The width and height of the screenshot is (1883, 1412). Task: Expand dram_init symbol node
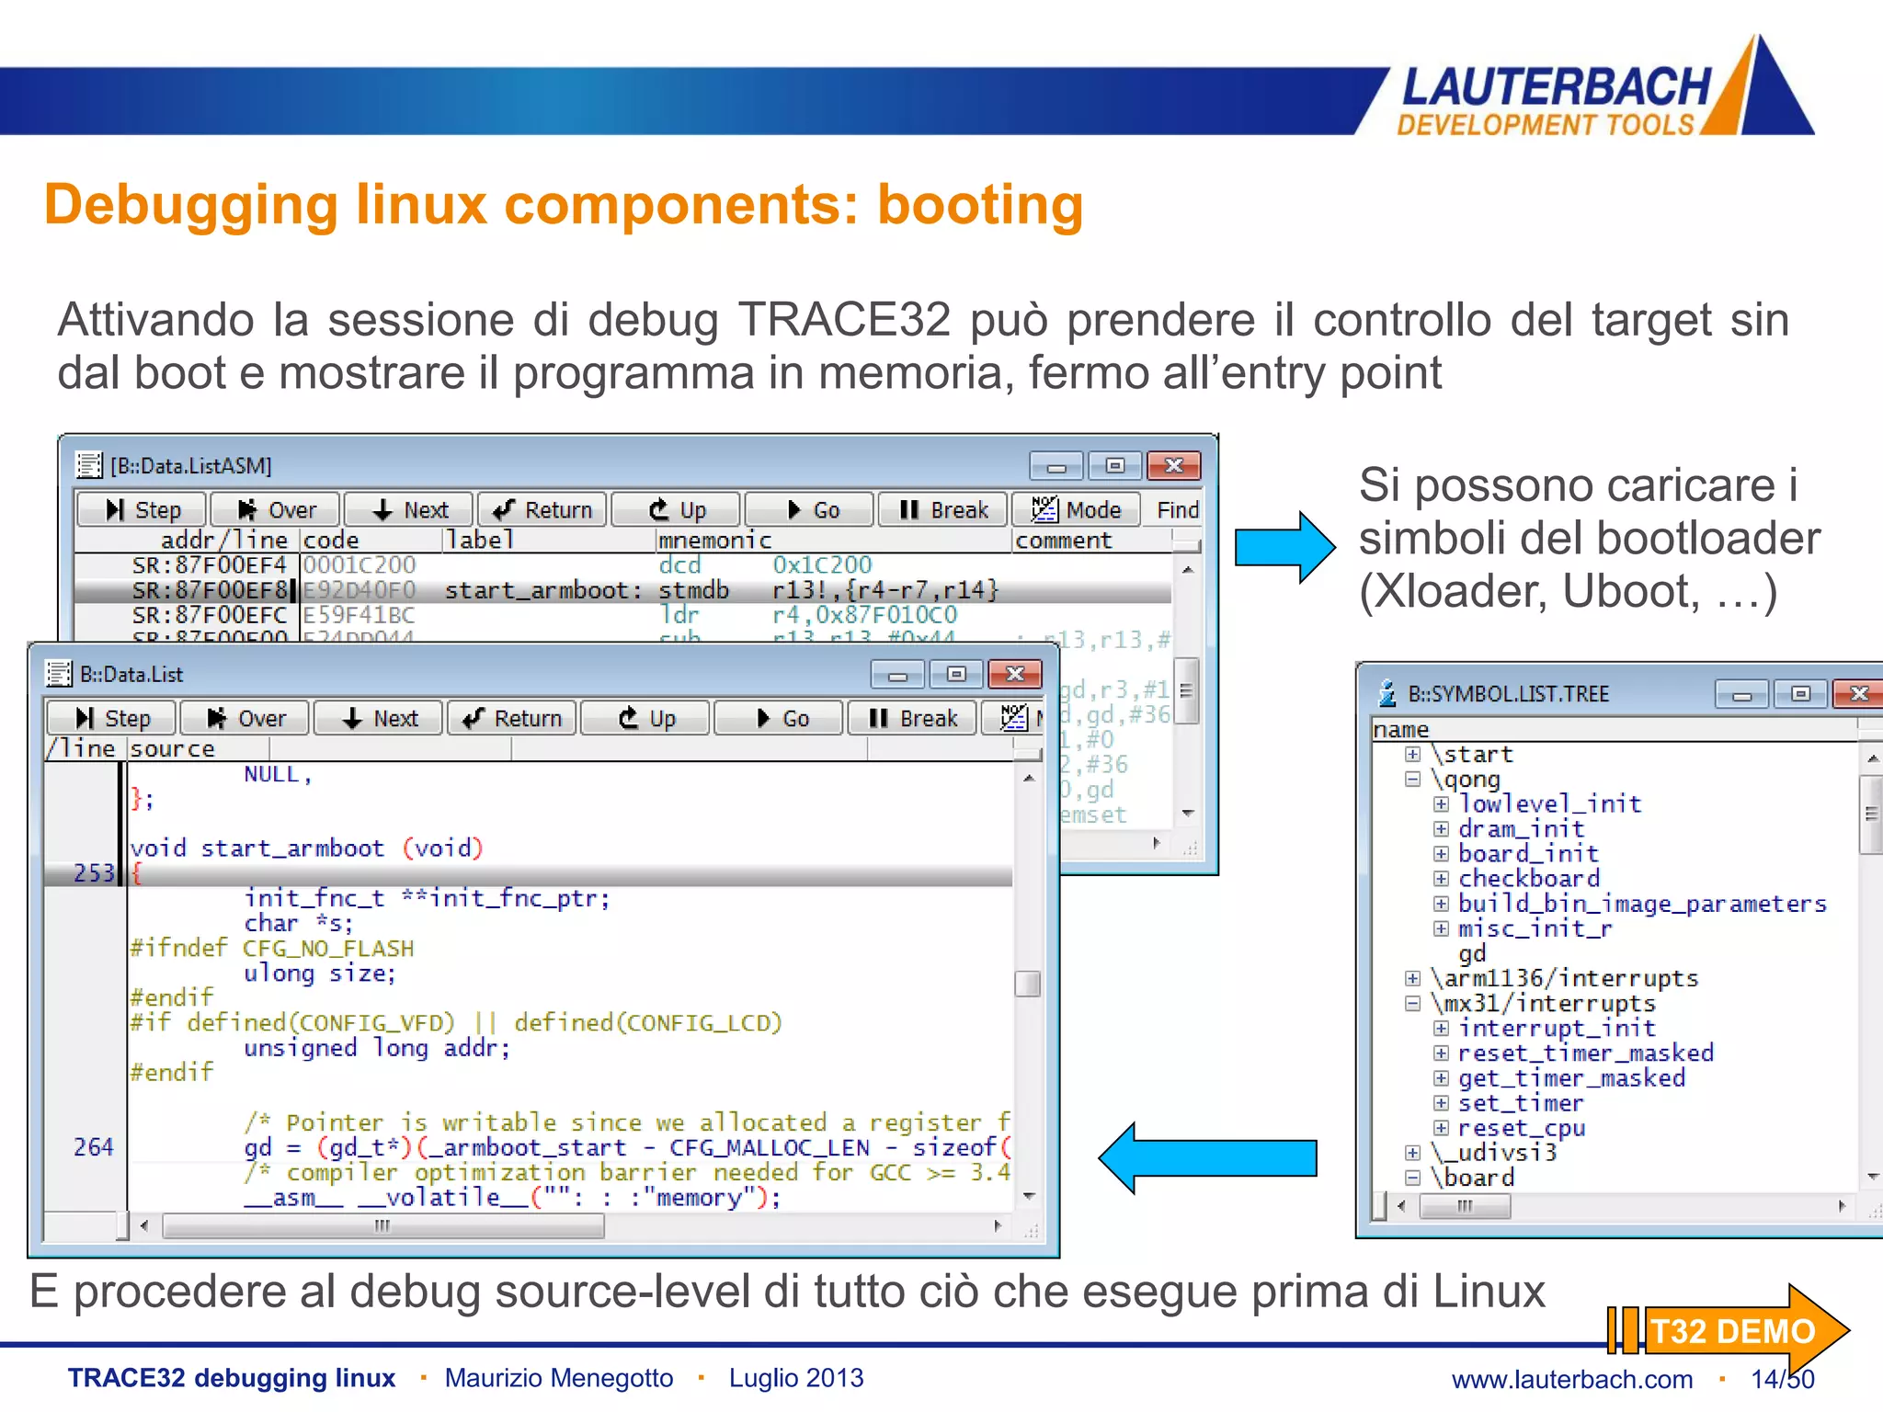(x=1441, y=829)
